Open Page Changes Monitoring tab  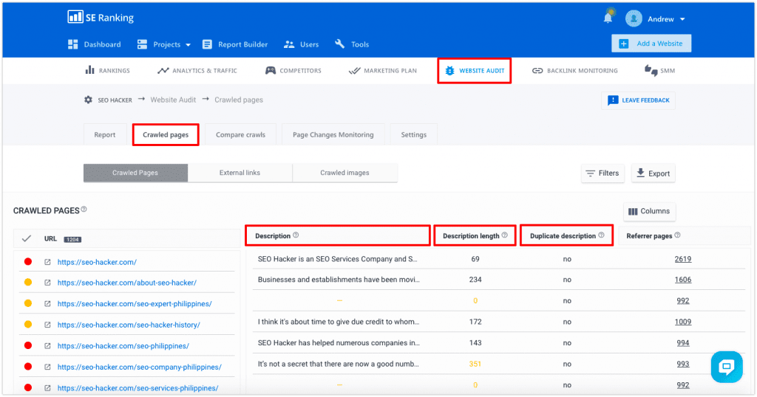point(333,134)
